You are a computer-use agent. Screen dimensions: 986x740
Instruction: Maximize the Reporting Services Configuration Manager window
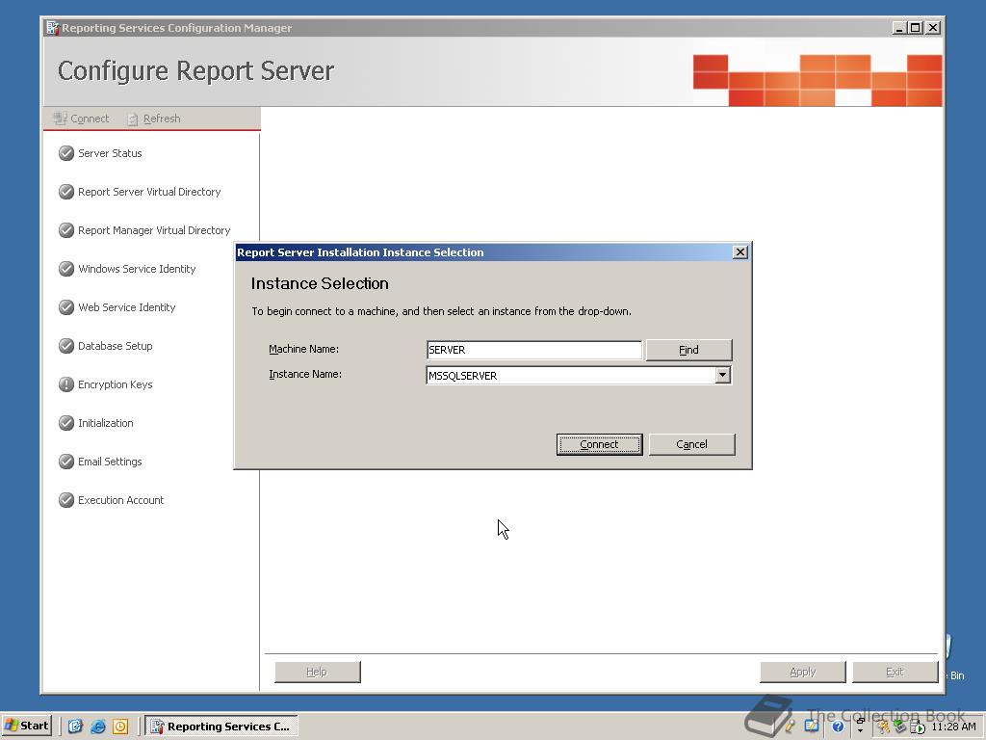coord(916,28)
